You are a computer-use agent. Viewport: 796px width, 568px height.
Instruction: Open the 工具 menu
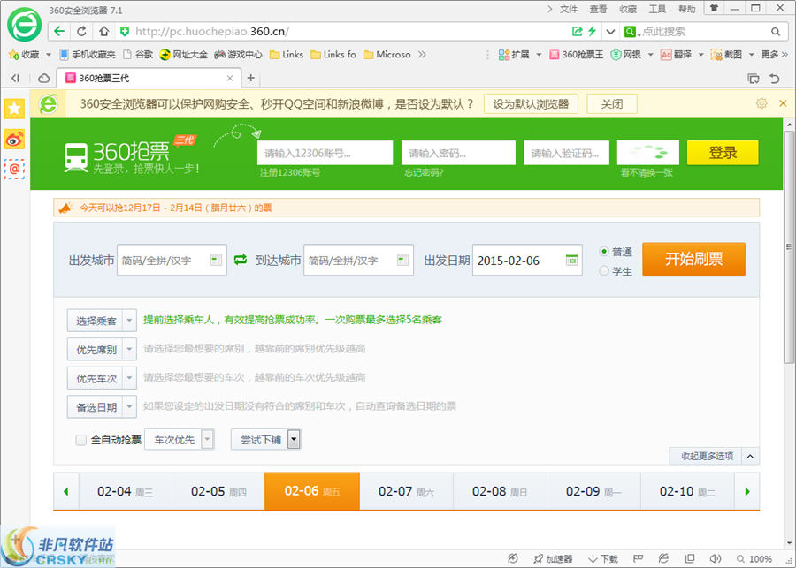657,9
